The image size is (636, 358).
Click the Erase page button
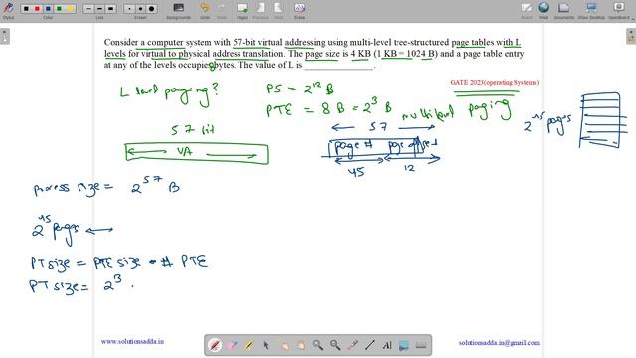(x=299, y=10)
